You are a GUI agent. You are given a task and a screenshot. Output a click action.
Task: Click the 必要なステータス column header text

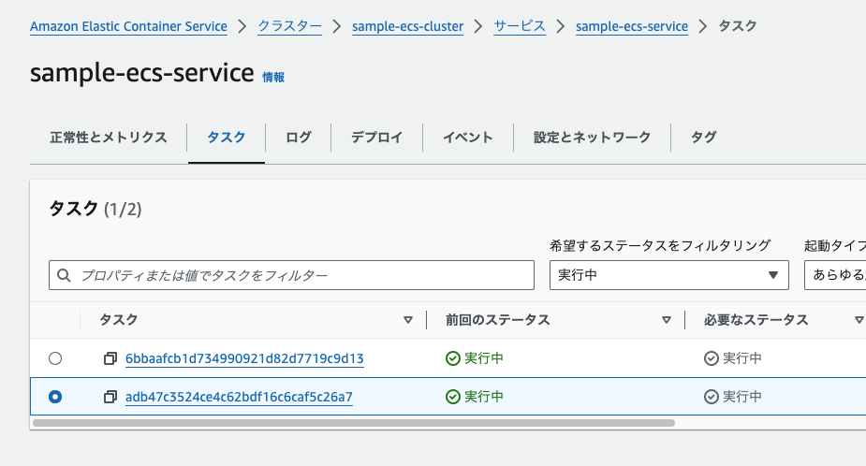pyautogui.click(x=756, y=320)
